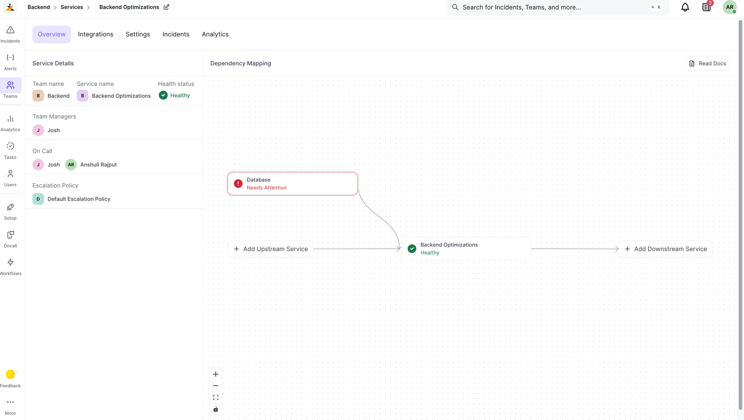Screen dimensions: 744x420
Task: Open Alerts in the sidebar
Action: click(x=10, y=62)
